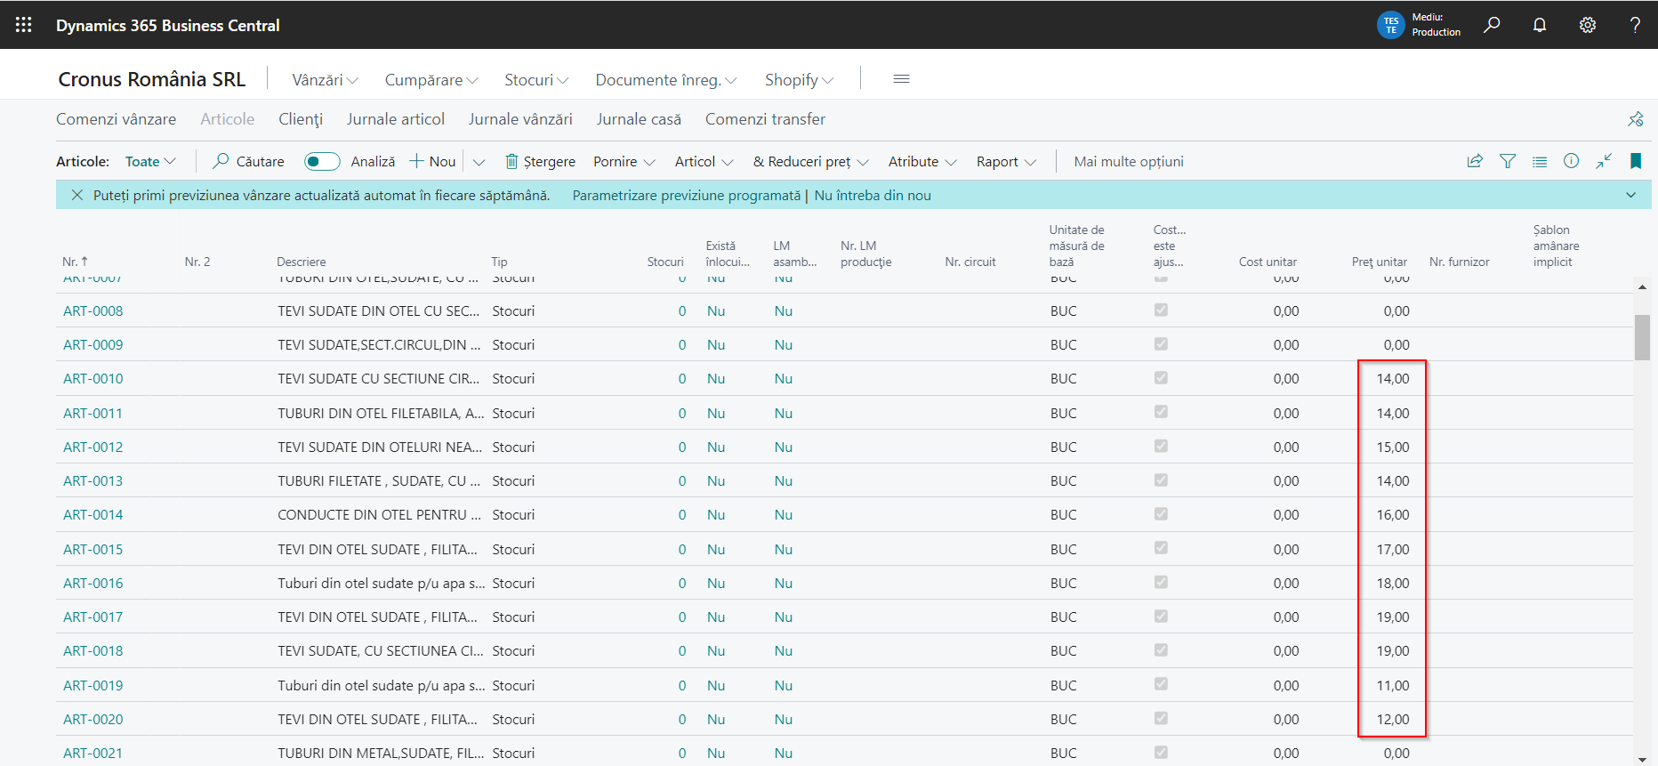The width and height of the screenshot is (1658, 766).
Task: Expand the notification bar chevron
Action: 1630,195
